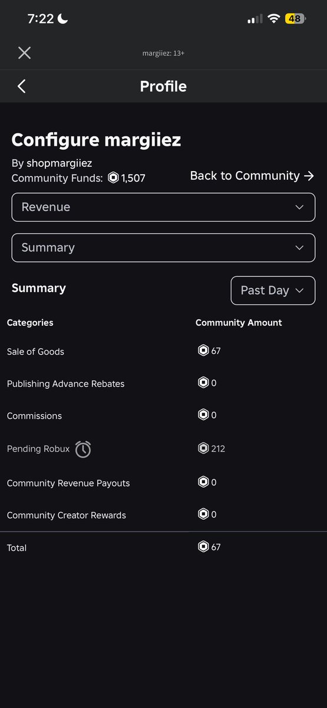
Task: Tap the 7:22 clock in status bar
Action: tap(41, 19)
